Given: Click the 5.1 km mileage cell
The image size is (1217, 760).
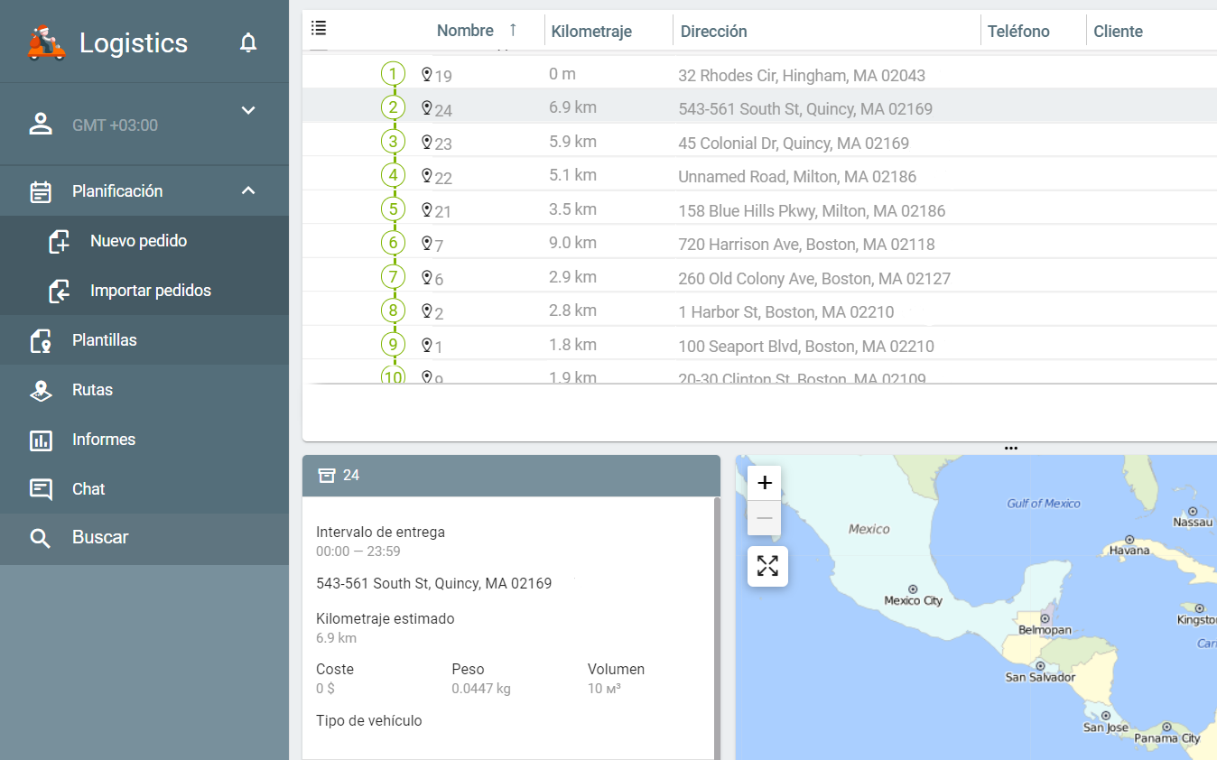Looking at the screenshot, I should 572,175.
